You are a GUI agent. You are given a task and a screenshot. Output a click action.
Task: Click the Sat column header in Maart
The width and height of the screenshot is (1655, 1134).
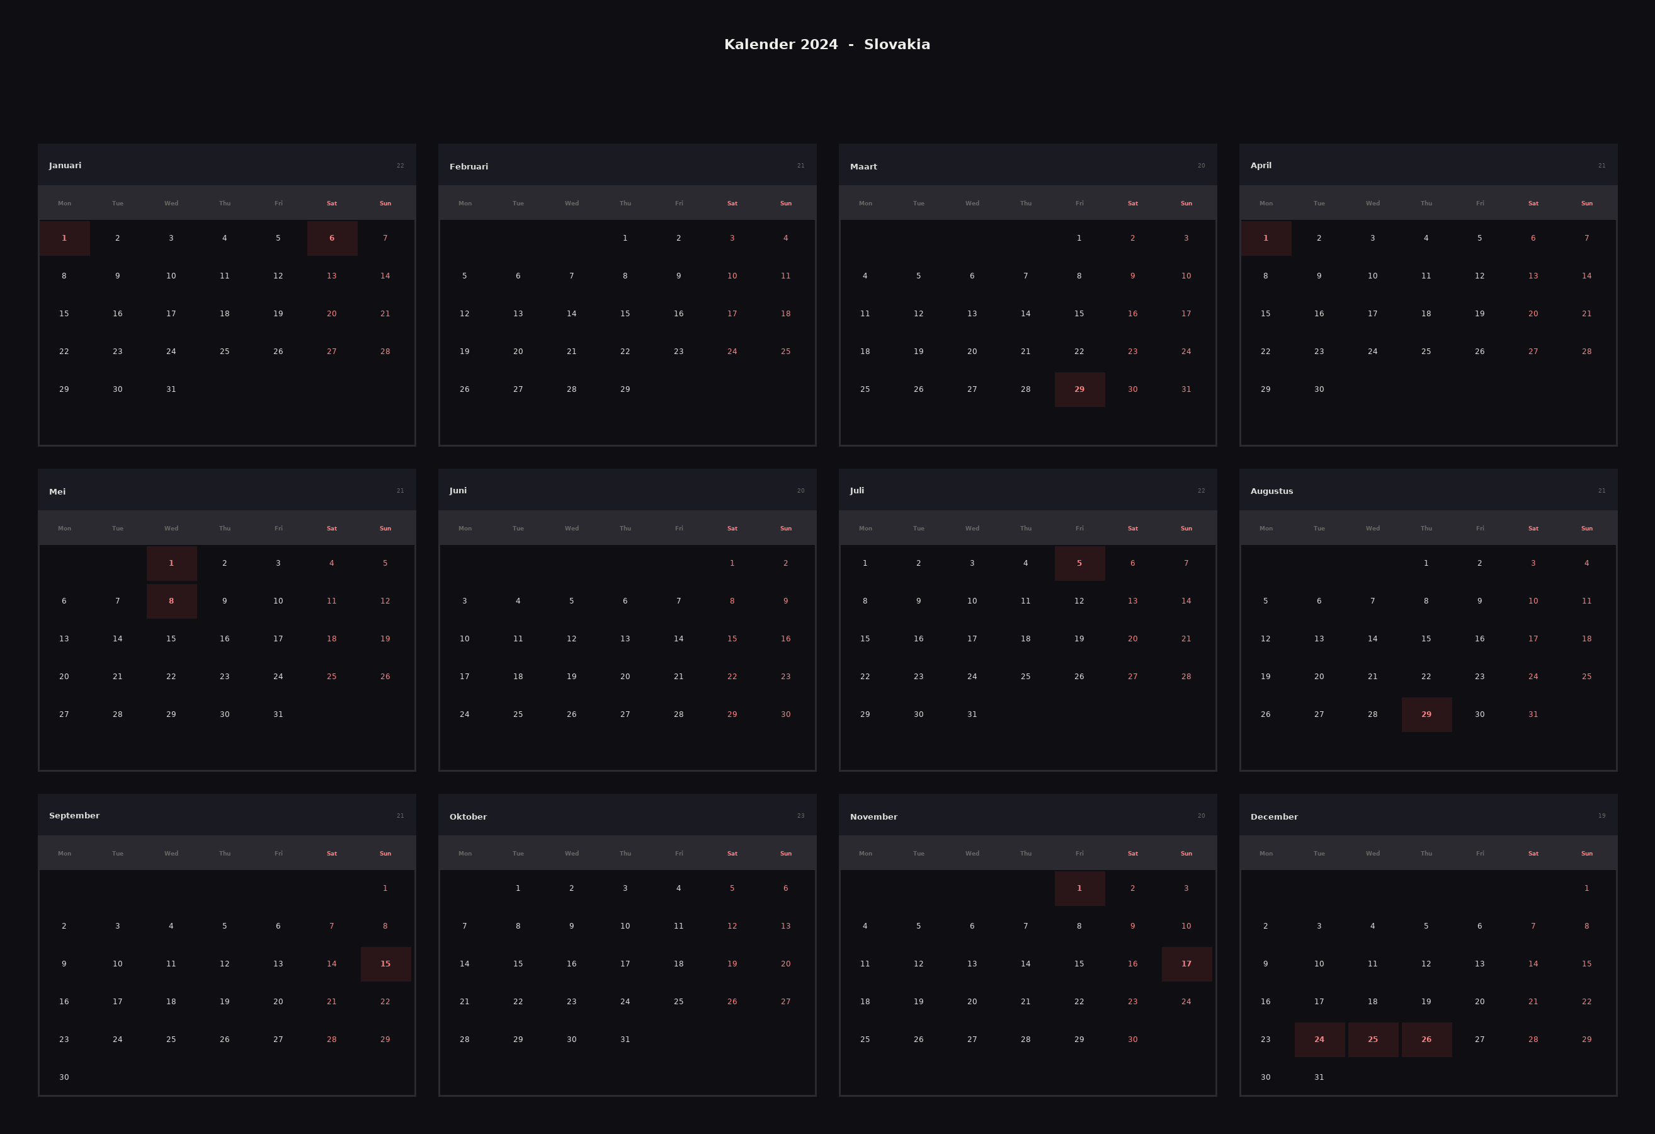(1133, 203)
